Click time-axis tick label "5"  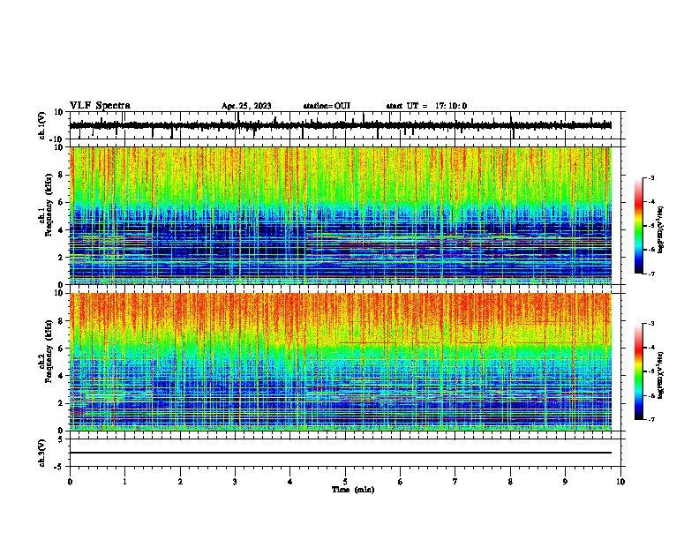(345, 482)
